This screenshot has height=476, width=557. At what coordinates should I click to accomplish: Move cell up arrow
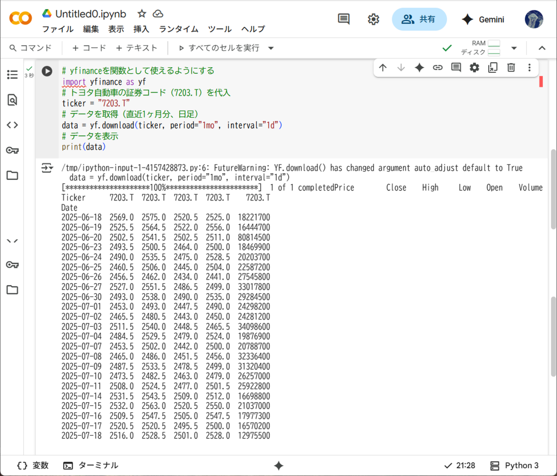coord(382,68)
